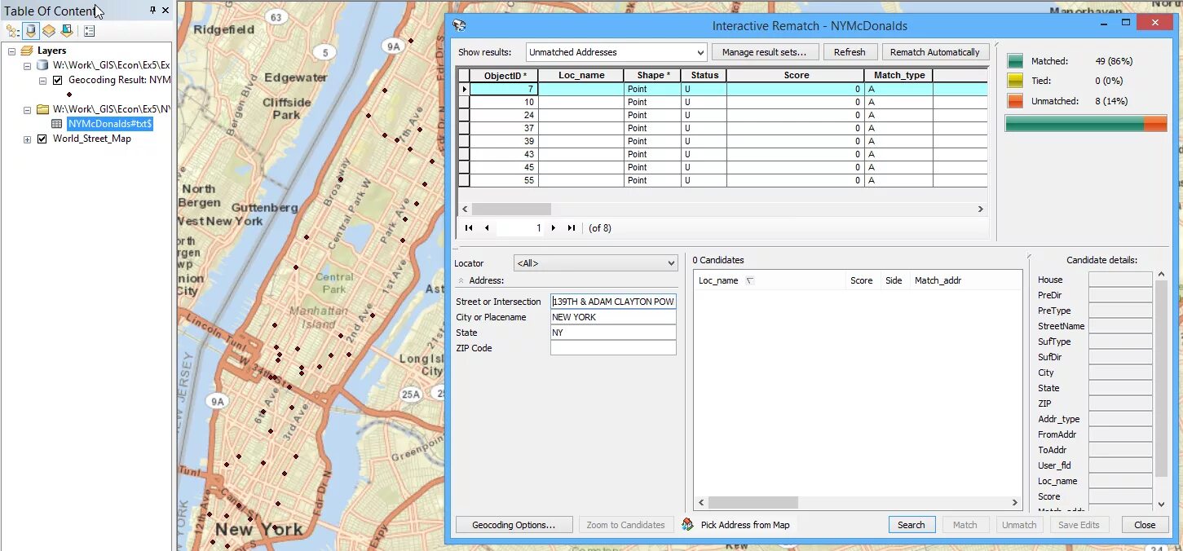
Task: Click the State input field
Action: [x=613, y=333]
